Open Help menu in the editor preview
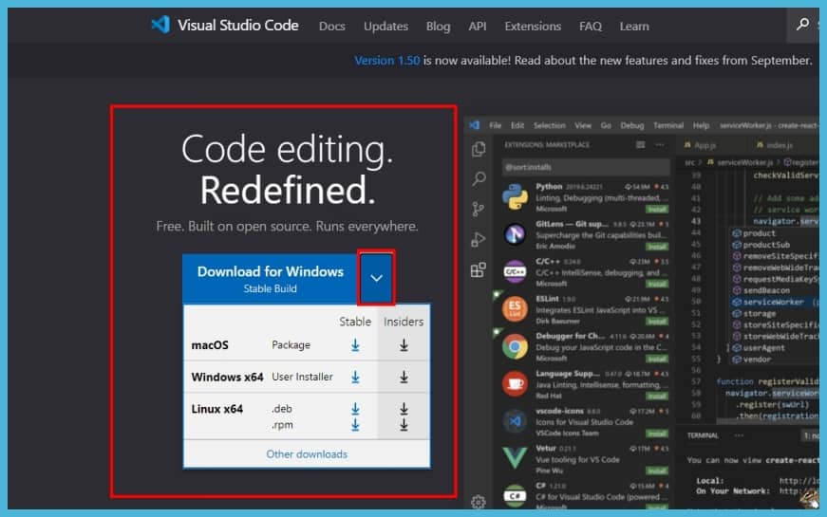This screenshot has width=827, height=517. (701, 125)
